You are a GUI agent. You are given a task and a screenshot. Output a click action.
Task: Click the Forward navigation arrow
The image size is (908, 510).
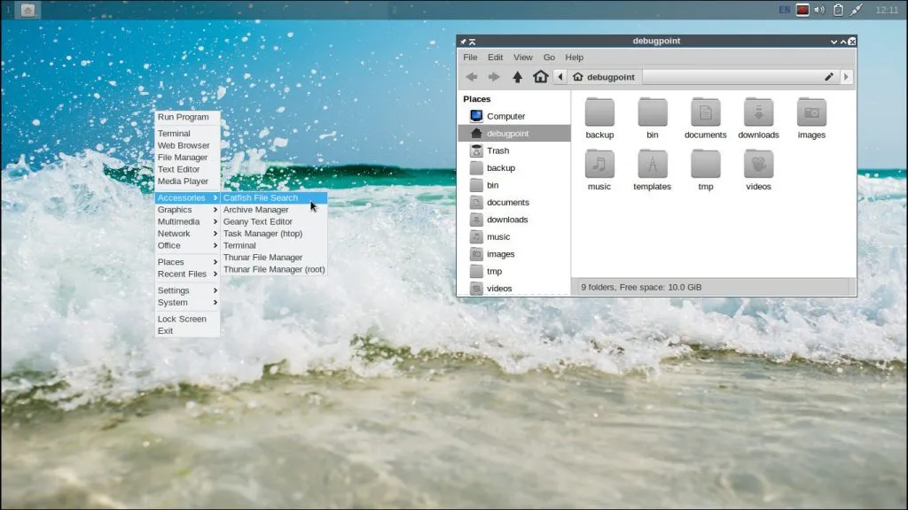(495, 76)
